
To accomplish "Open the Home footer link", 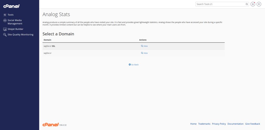I will pyautogui.click(x=193, y=124).
